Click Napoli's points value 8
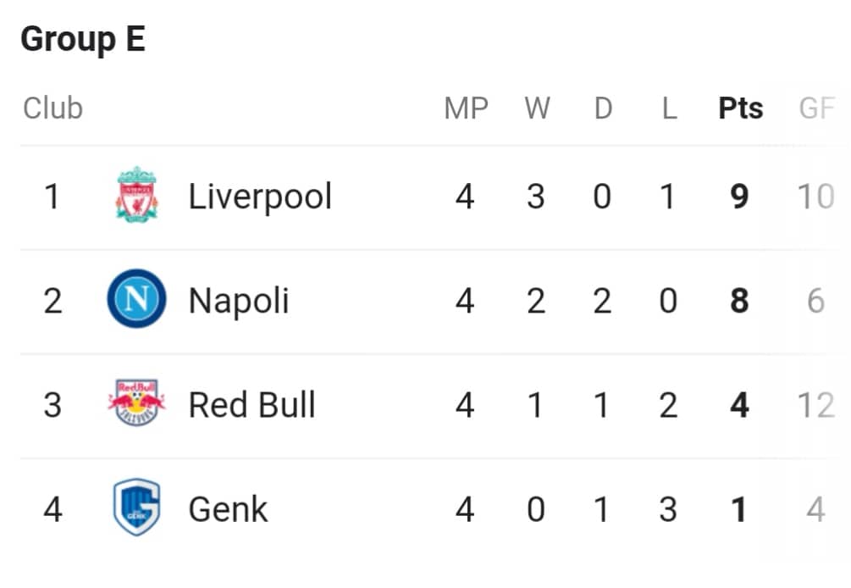 click(740, 301)
